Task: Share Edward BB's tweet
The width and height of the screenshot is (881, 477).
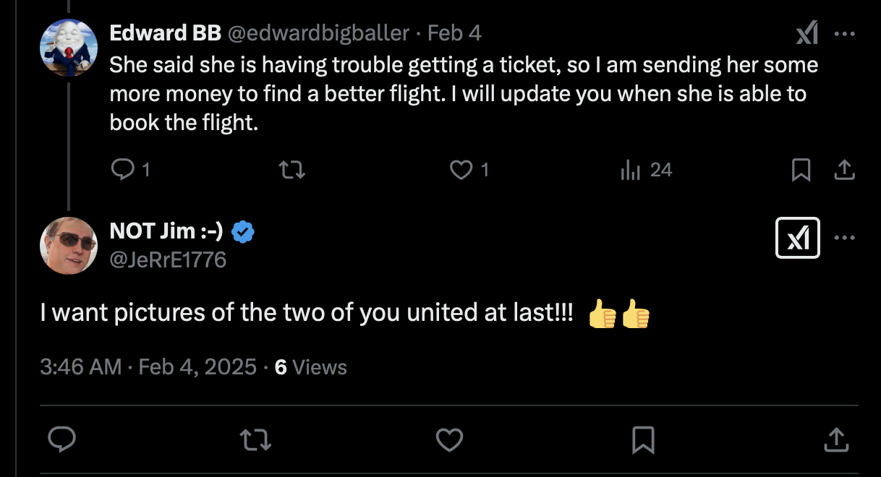Action: (843, 170)
